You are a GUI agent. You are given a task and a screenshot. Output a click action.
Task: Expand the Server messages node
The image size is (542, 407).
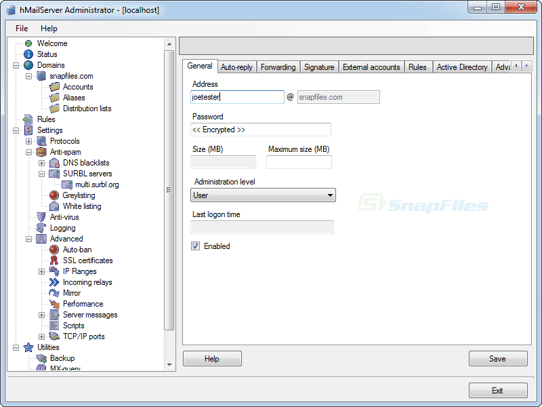point(41,315)
